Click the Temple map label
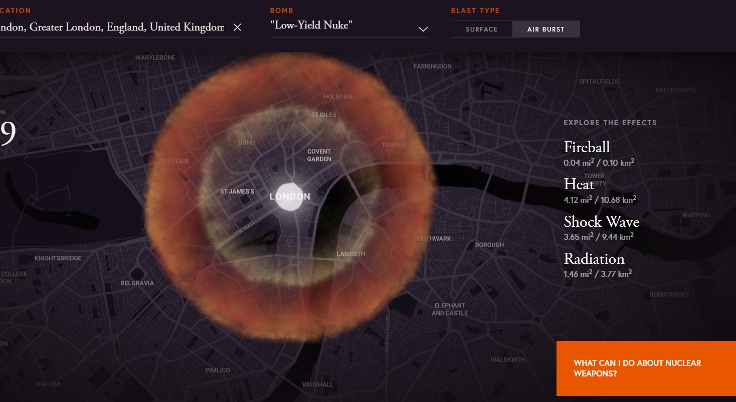Viewport: 736px width, 402px height. pos(394,145)
